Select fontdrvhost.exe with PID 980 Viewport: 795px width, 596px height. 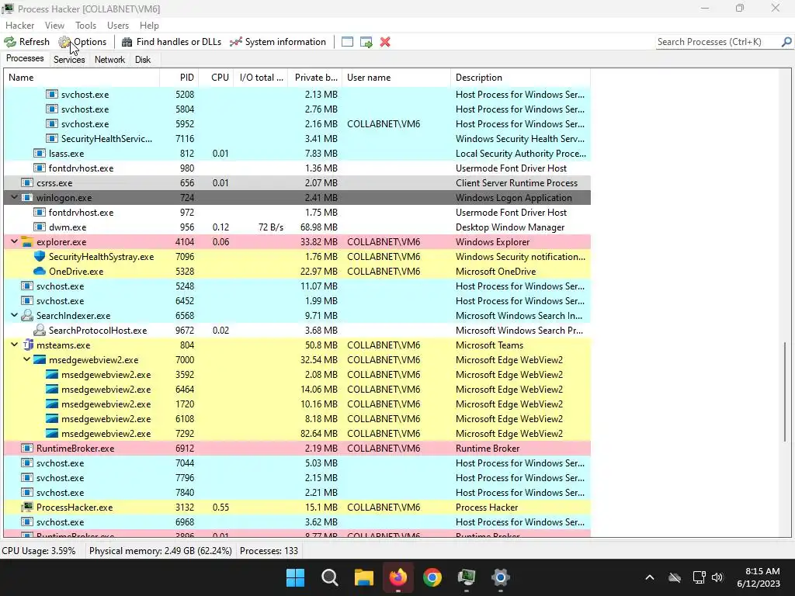(x=297, y=168)
